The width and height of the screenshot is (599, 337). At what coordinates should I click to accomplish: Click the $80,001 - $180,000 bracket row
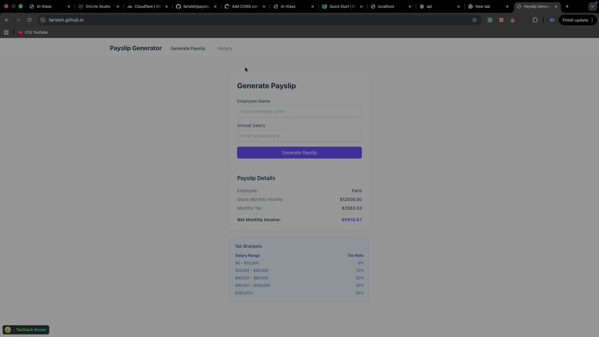[299, 286]
